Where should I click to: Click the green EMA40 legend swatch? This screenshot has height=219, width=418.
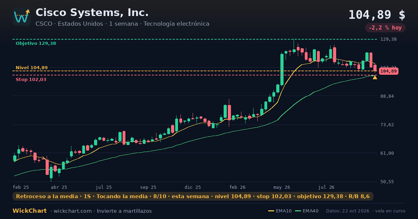tap(298, 211)
